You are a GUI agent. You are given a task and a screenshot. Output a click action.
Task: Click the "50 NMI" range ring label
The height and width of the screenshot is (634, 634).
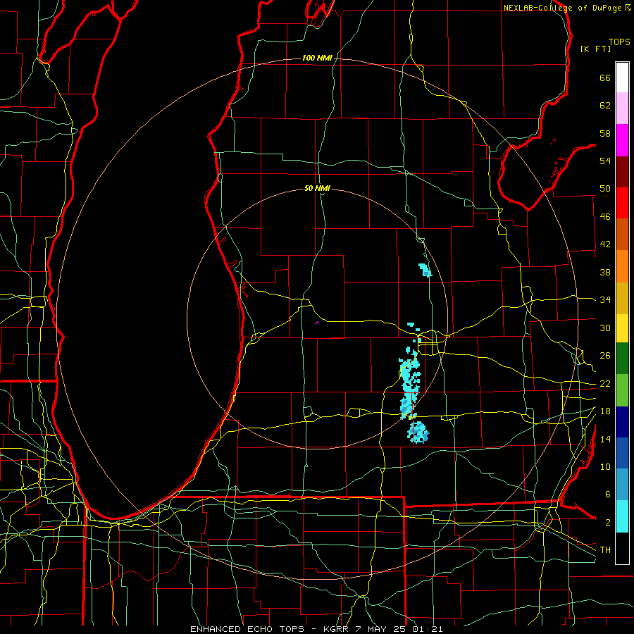coord(318,188)
